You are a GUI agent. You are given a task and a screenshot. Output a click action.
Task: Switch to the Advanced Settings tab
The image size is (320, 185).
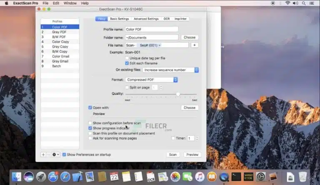(x=146, y=19)
